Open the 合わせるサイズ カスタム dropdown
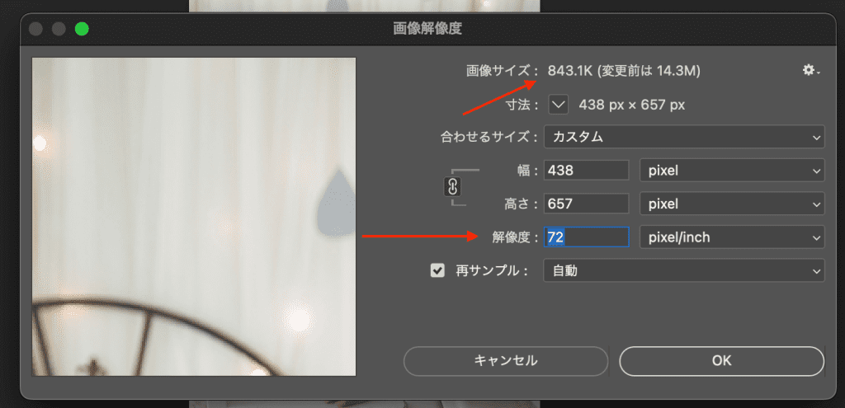The width and height of the screenshot is (845, 408). coord(684,137)
